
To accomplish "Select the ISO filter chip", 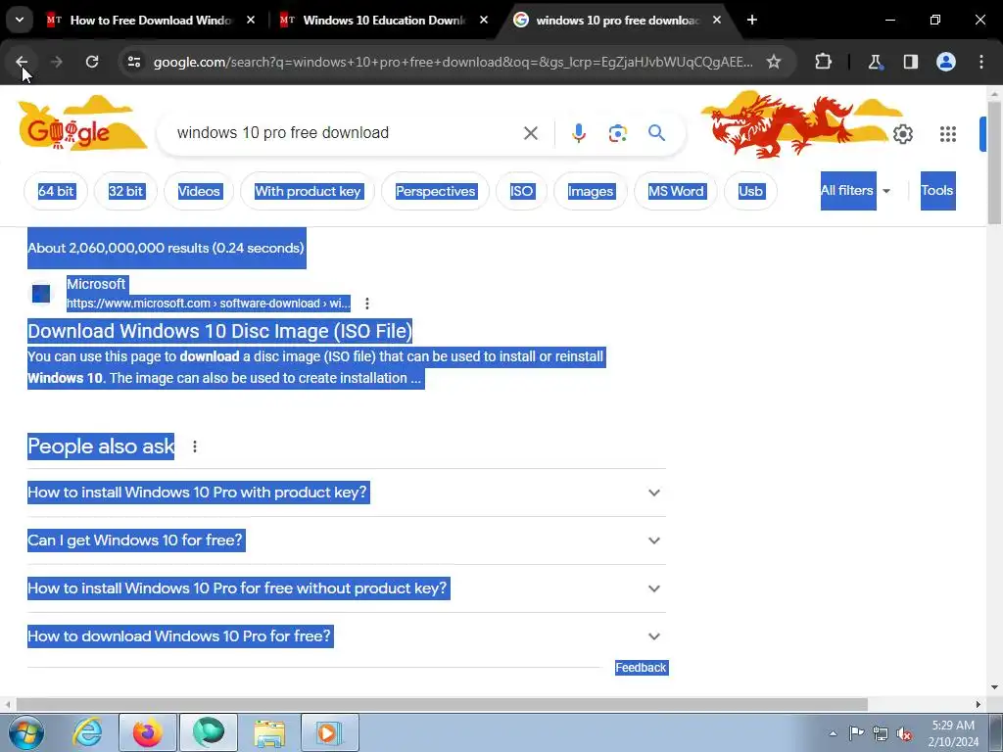I will (521, 191).
